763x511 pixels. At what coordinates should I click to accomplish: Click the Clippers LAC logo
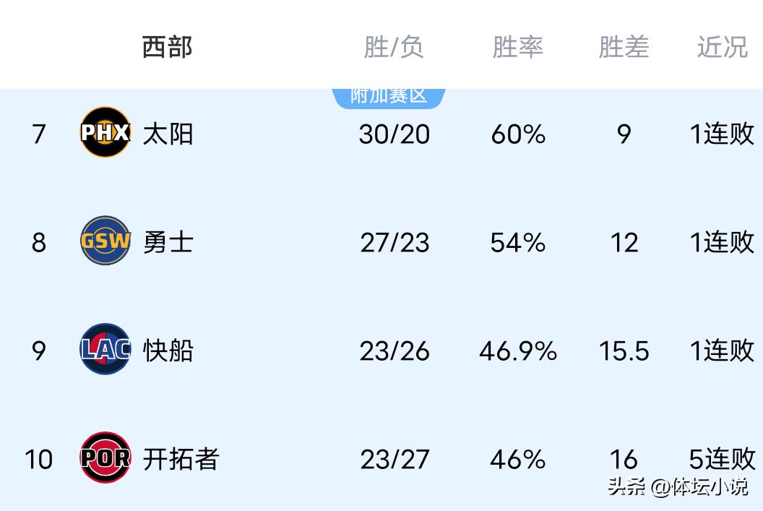click(105, 349)
